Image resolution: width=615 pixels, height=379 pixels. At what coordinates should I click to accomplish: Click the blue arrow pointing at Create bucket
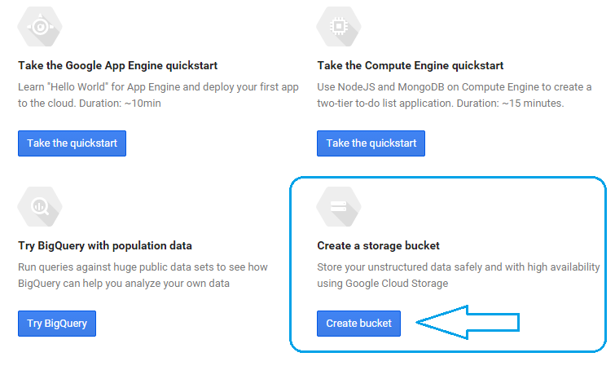click(x=468, y=323)
